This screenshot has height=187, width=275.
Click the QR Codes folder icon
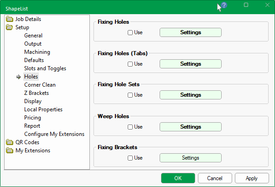10,142
